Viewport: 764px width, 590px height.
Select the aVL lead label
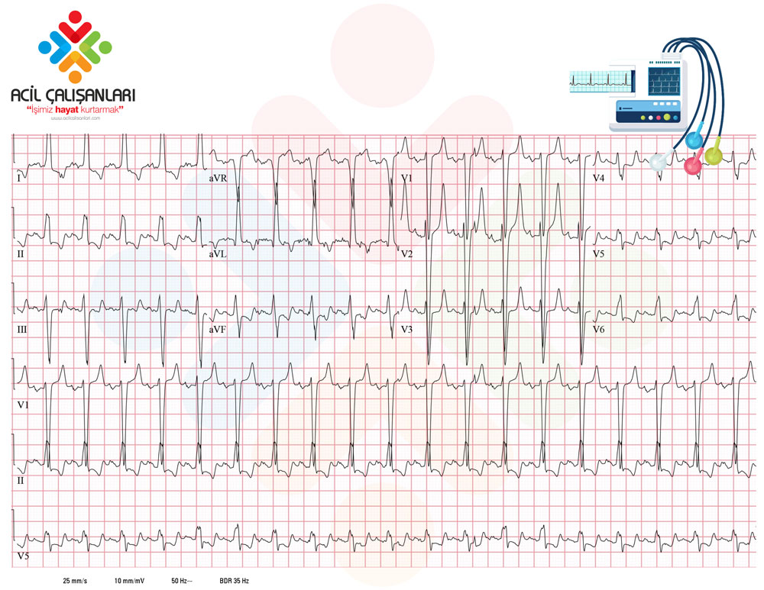pos(219,253)
